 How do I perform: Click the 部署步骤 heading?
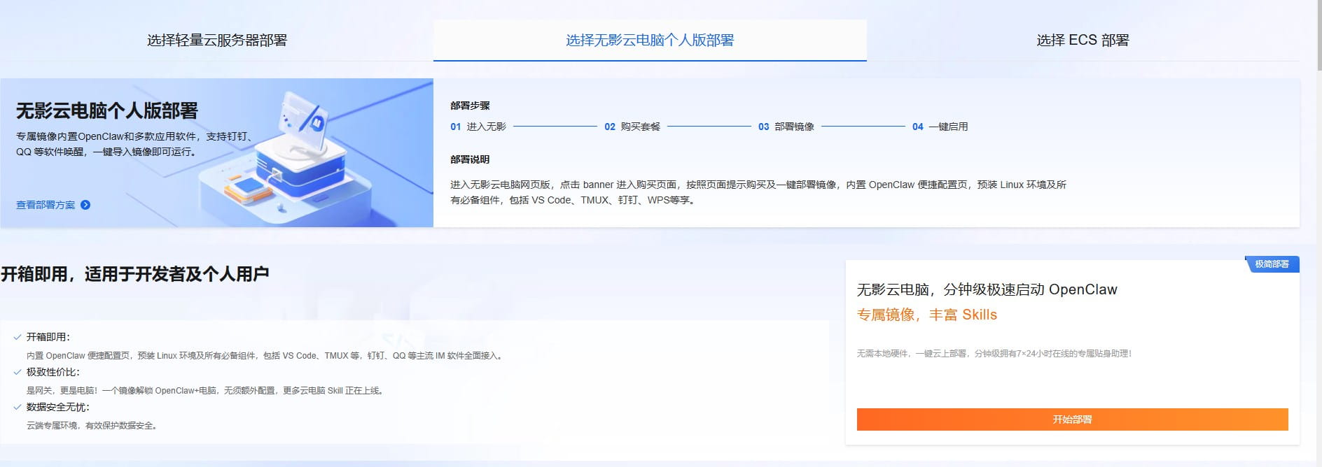(470, 106)
